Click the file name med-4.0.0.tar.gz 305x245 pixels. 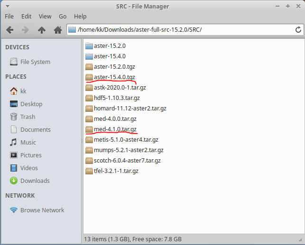(x=115, y=119)
